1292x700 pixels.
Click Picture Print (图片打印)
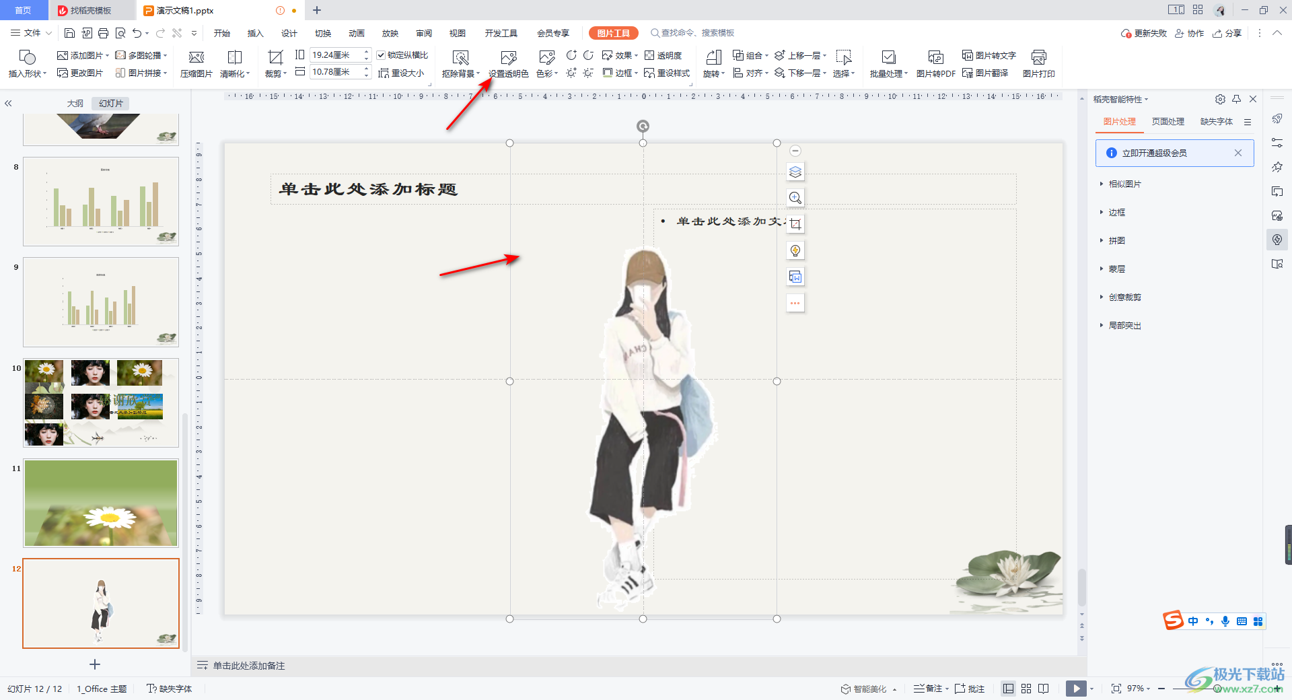(1038, 64)
